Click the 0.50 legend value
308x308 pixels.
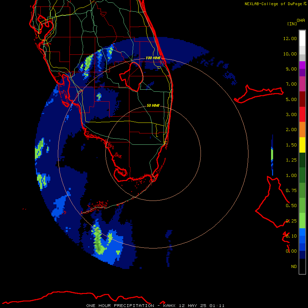tap(291, 206)
